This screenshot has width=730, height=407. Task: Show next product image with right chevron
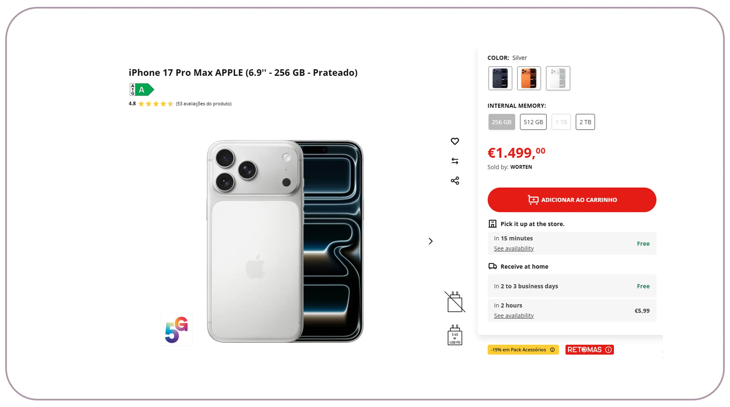tap(431, 241)
